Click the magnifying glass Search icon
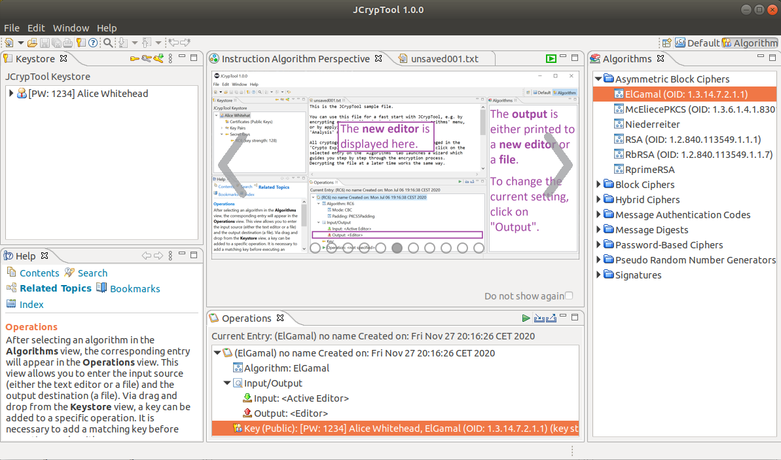781x460 pixels. 108,43
